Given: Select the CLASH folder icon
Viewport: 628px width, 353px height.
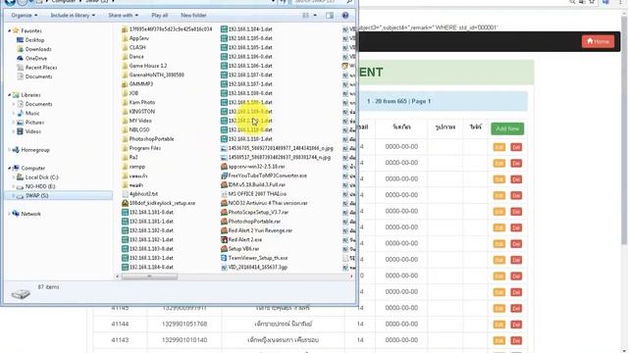Looking at the screenshot, I should (x=125, y=48).
